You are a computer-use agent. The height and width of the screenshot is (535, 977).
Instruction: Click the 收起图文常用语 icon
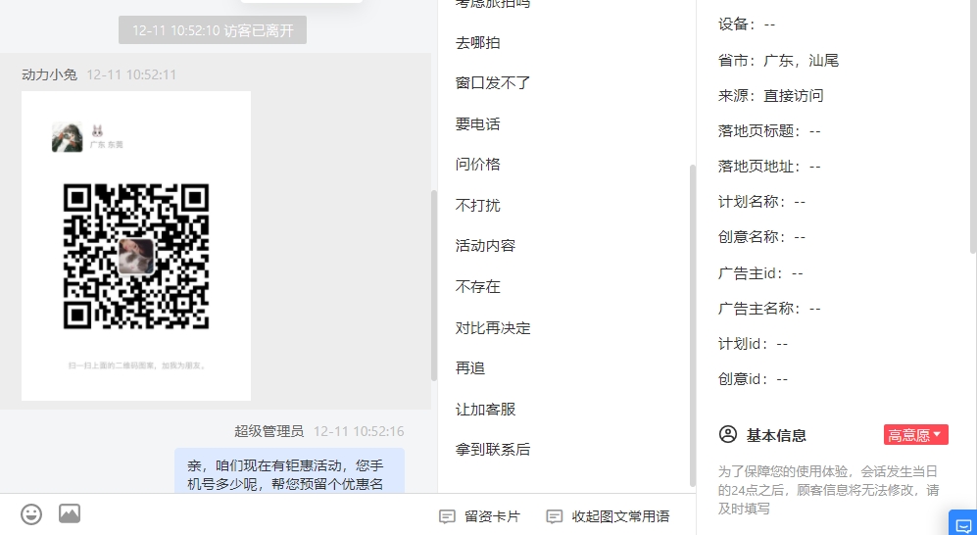[x=554, y=516]
